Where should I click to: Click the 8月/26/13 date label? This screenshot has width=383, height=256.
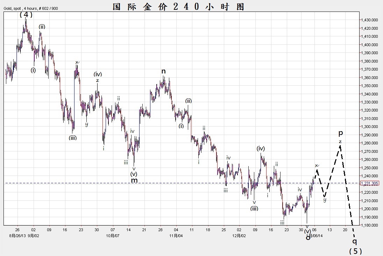click(17, 236)
